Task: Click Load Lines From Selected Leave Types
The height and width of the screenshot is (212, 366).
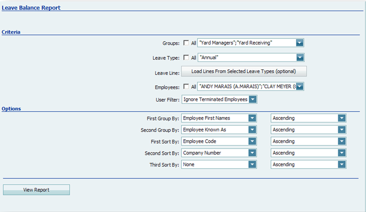Action: click(x=244, y=71)
